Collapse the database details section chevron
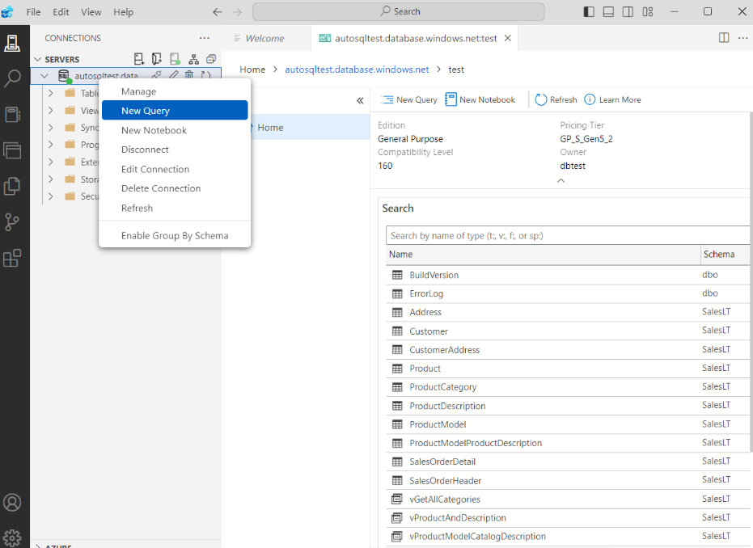The width and height of the screenshot is (753, 548). 561,180
